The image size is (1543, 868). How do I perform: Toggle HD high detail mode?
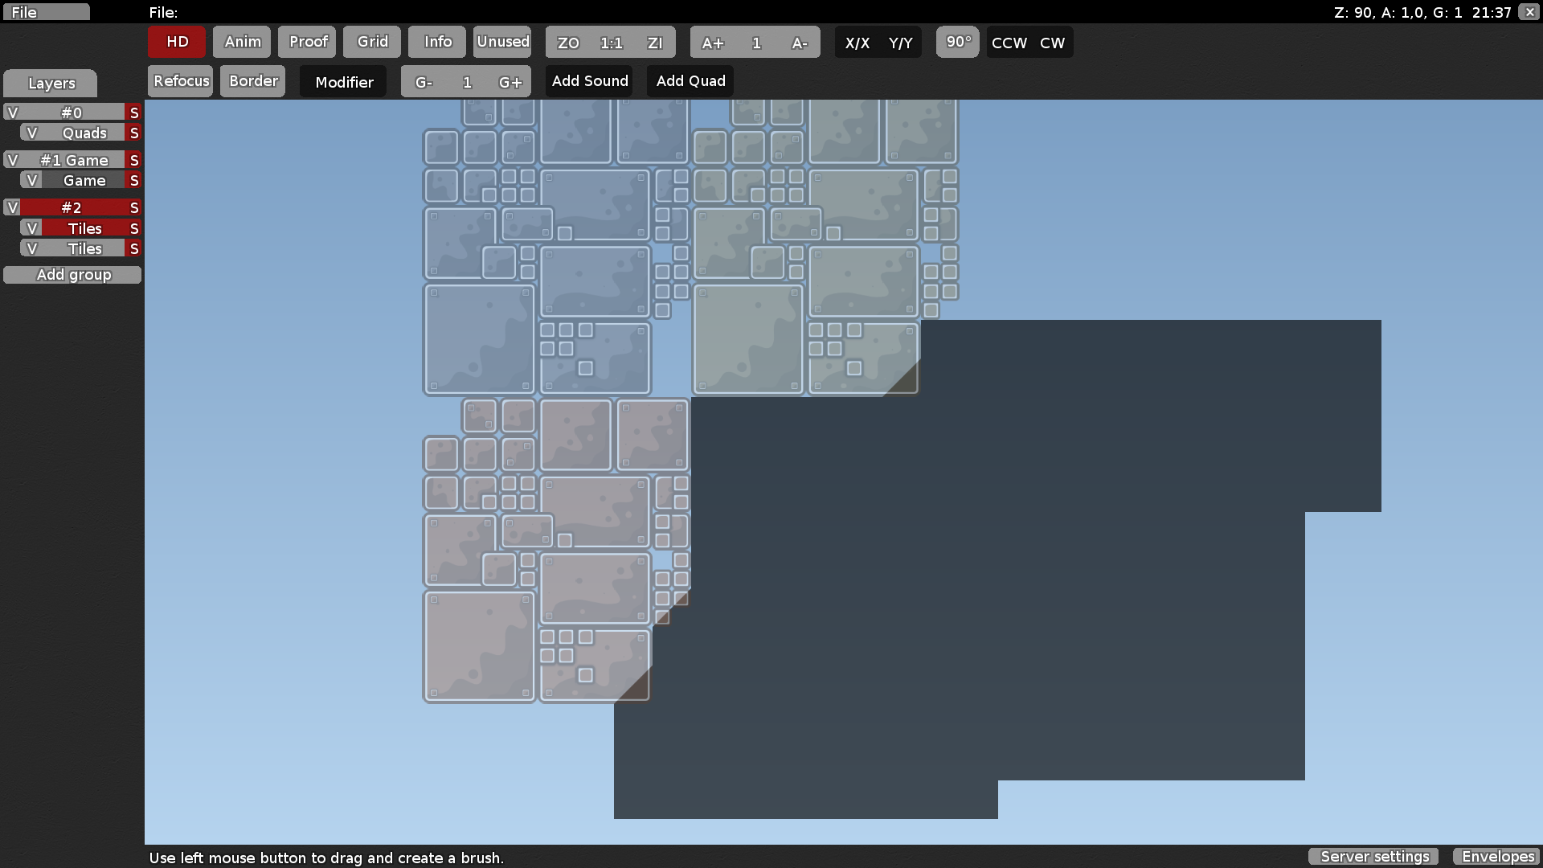point(177,42)
